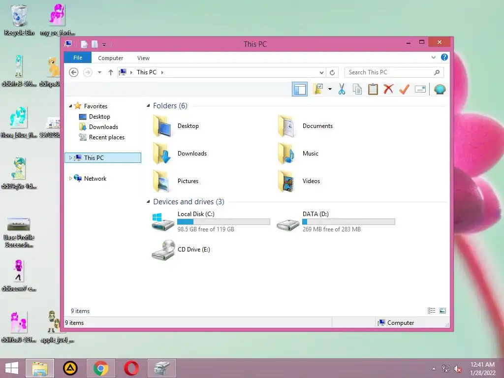
Task: Click the breadcrumb arrow after This PC
Action: point(162,73)
